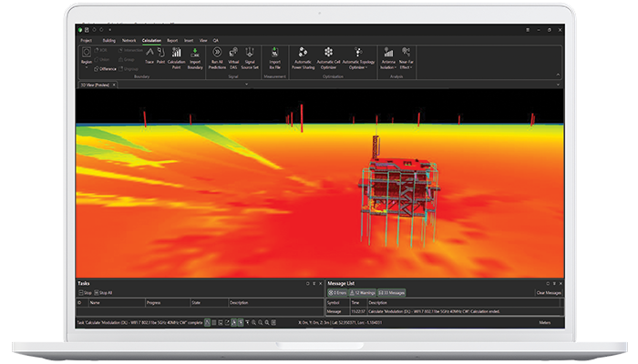638x364 pixels.
Task: Close the 3D View (Preview) tab
Action: 114,85
